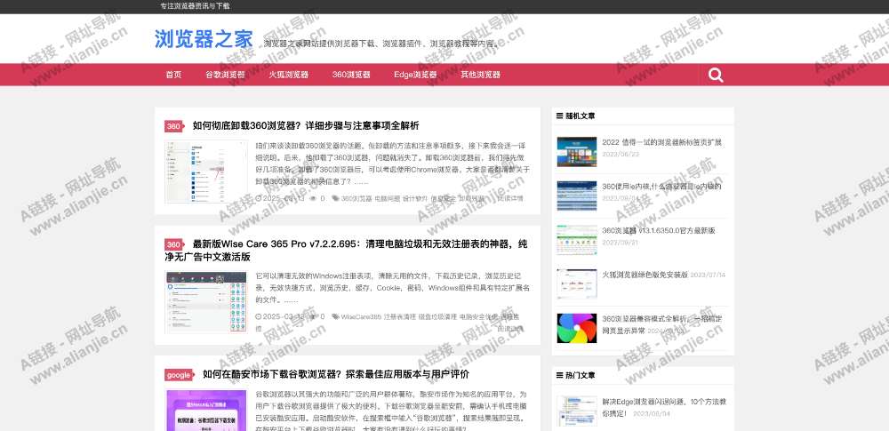Click the 专注浏览器资讯与下载 top bar text
889x431 pixels.
(x=195, y=6)
